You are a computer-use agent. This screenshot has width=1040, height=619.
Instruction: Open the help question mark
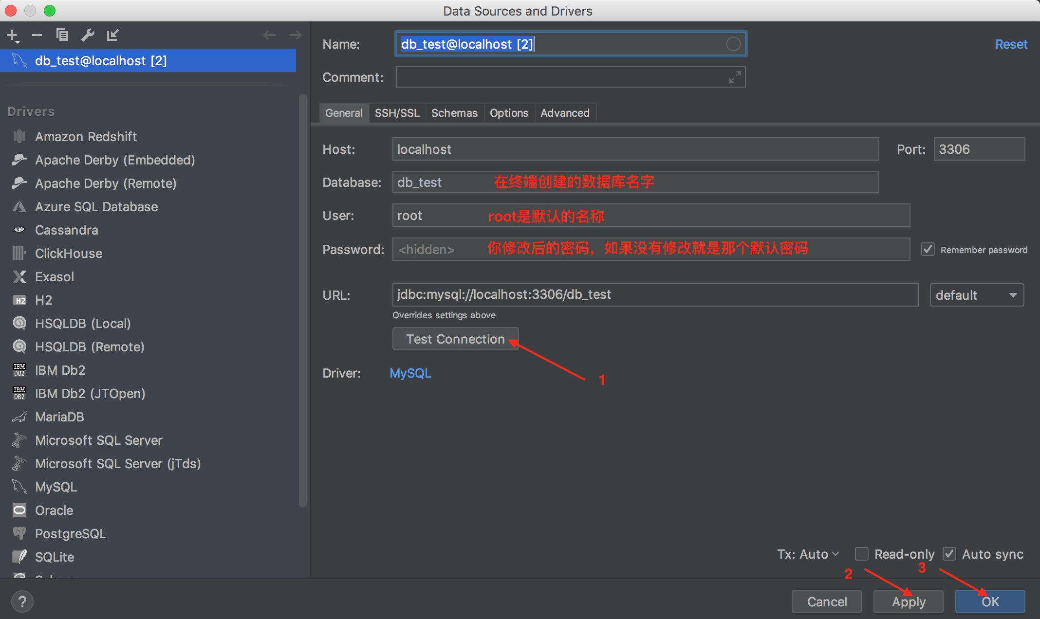coord(22,601)
